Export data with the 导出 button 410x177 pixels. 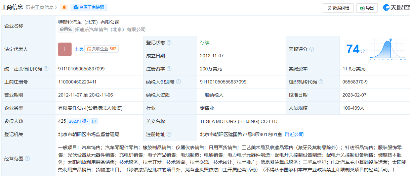coord(367,8)
